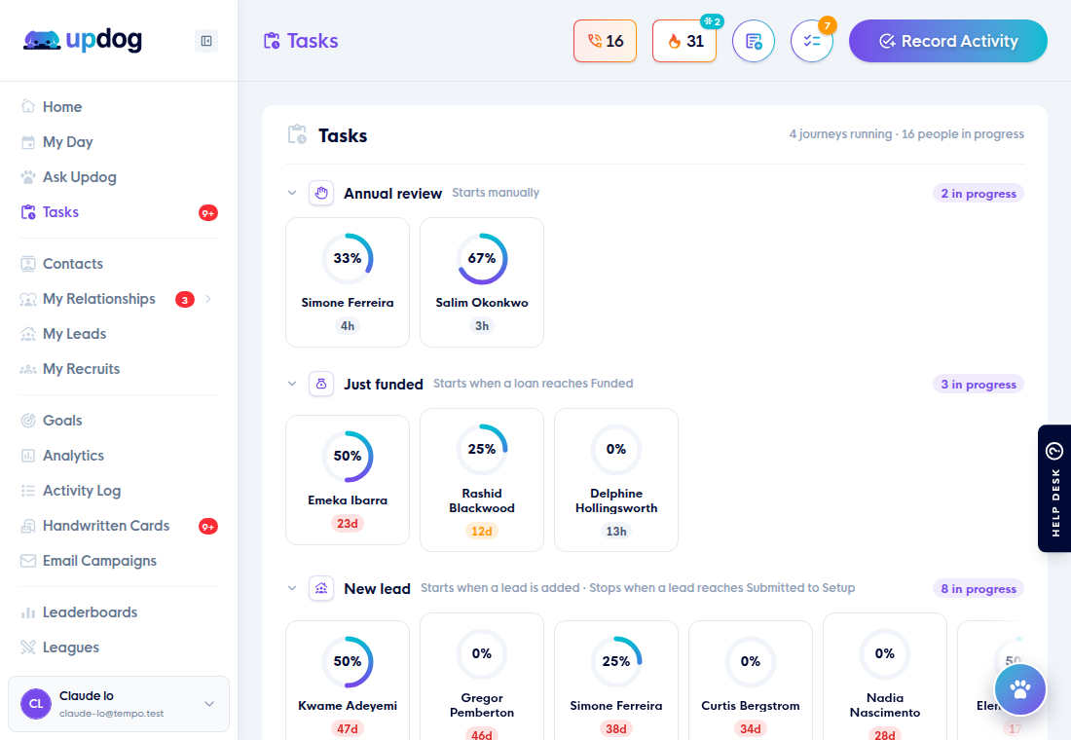Open Rashid Blackwood's task card
1071x740 pixels.
pyautogui.click(x=482, y=480)
